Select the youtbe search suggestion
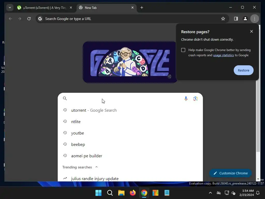This screenshot has height=199, width=265. pyautogui.click(x=130, y=133)
